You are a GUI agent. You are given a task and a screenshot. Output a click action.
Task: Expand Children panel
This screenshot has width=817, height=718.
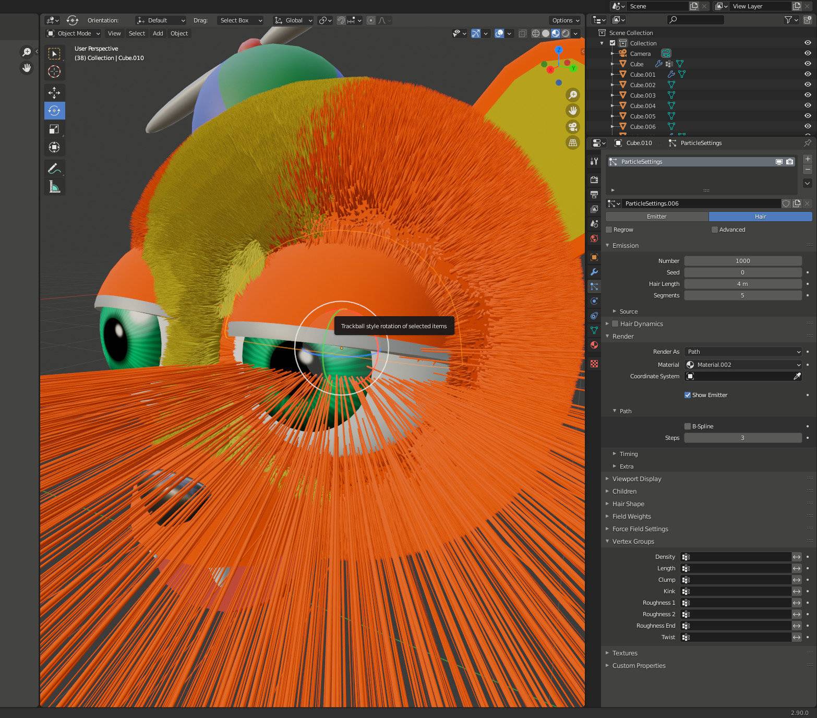coord(624,491)
